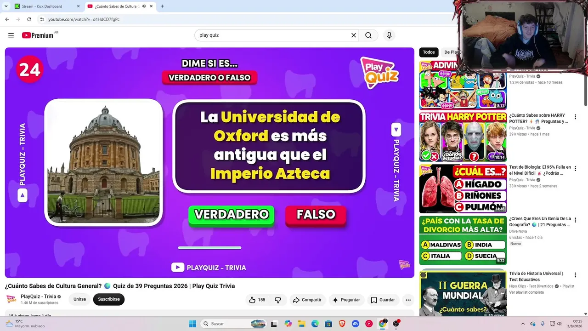Open the browser tab search dropdown

tap(6, 6)
